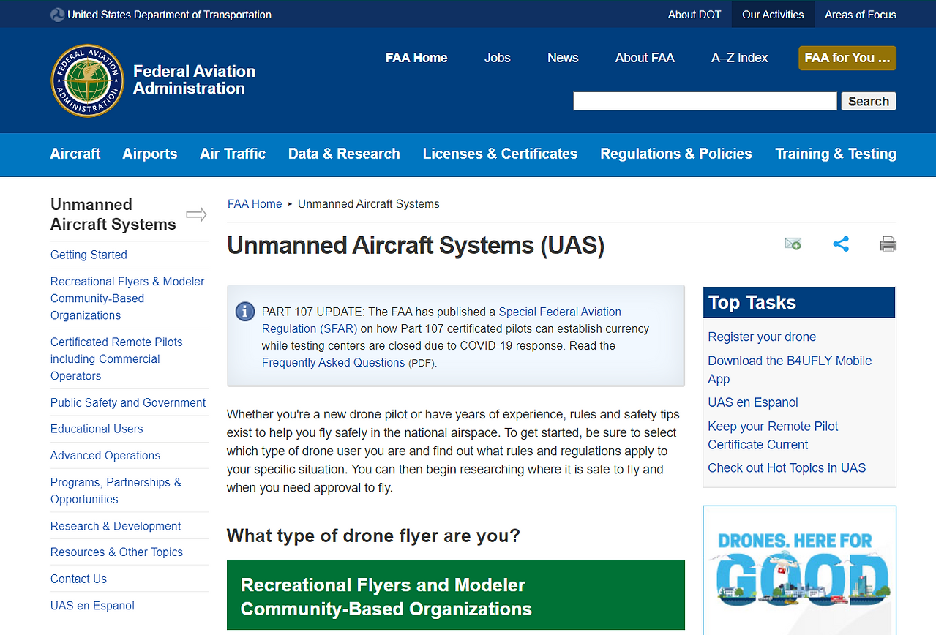Open Programs, Partnerships & Opportunities link
This screenshot has height=635, width=936.
[x=116, y=491]
